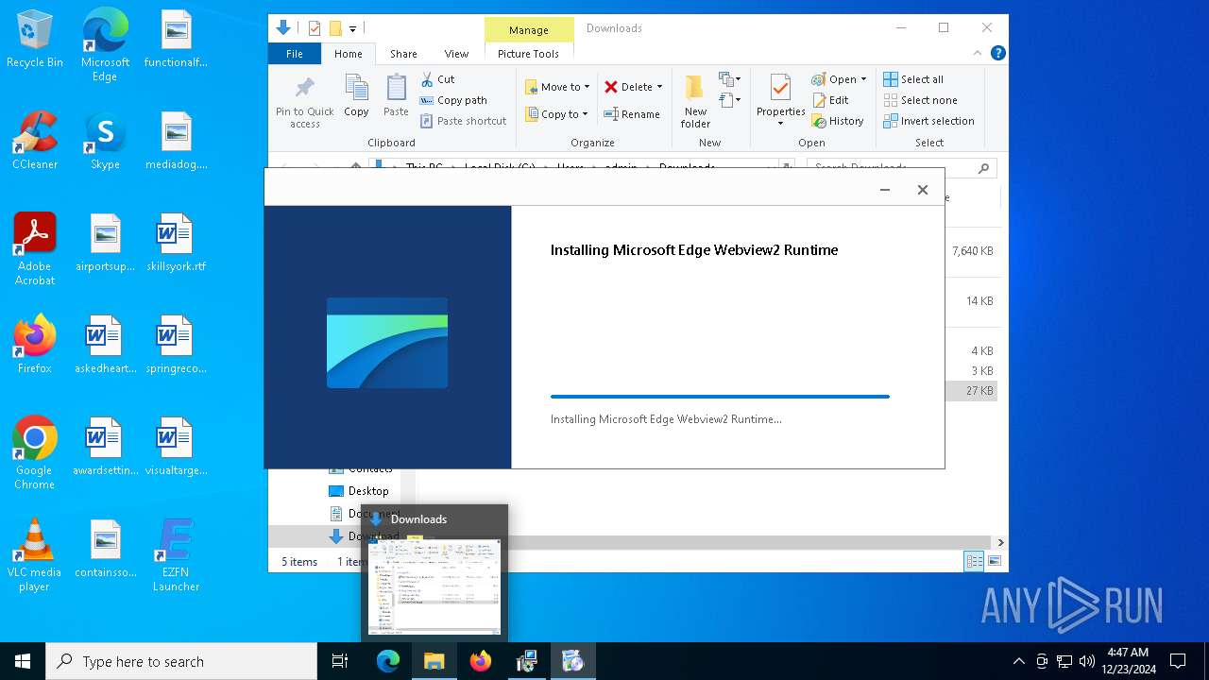Click Edit in the Open group
Screen dimensions: 1209x680
(830, 100)
